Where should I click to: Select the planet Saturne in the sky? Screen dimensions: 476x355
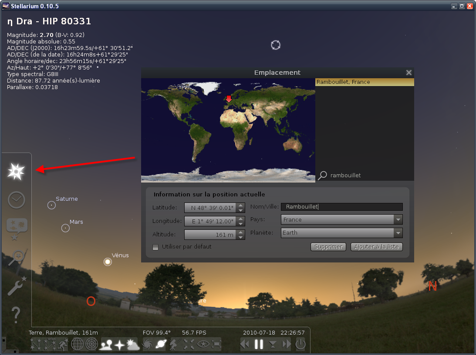tap(52, 206)
